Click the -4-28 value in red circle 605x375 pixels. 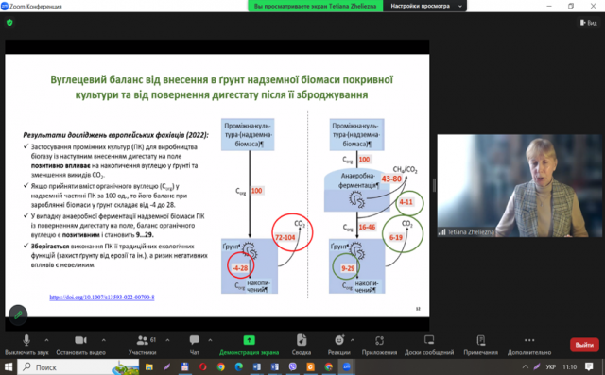point(240,268)
